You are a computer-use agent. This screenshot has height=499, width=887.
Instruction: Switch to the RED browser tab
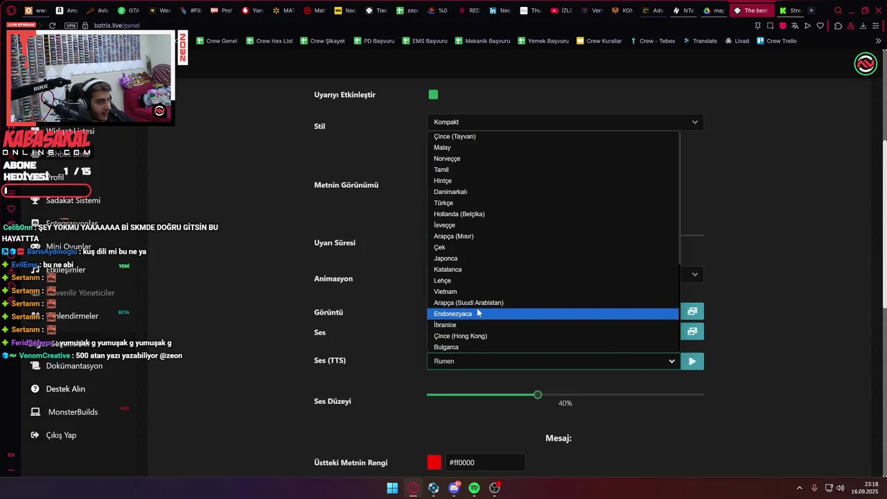tap(468, 10)
